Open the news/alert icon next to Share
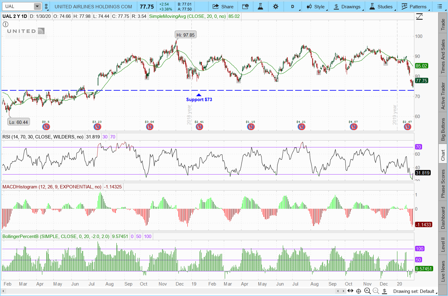This screenshot has height=296, width=448. 245,6
